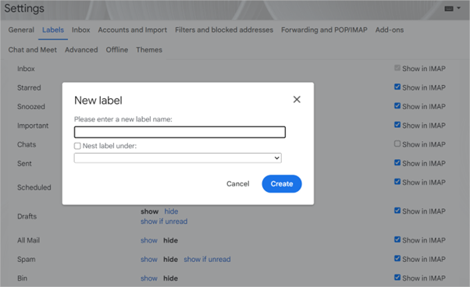The height and width of the screenshot is (287, 470).
Task: Click the Important label row name
Action: pyautogui.click(x=33, y=126)
